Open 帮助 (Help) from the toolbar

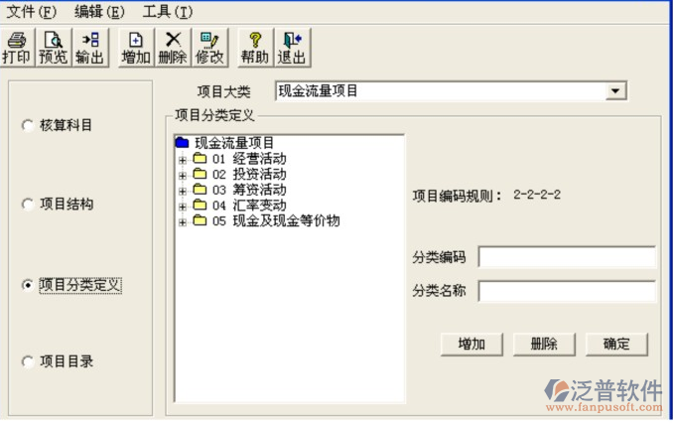255,47
